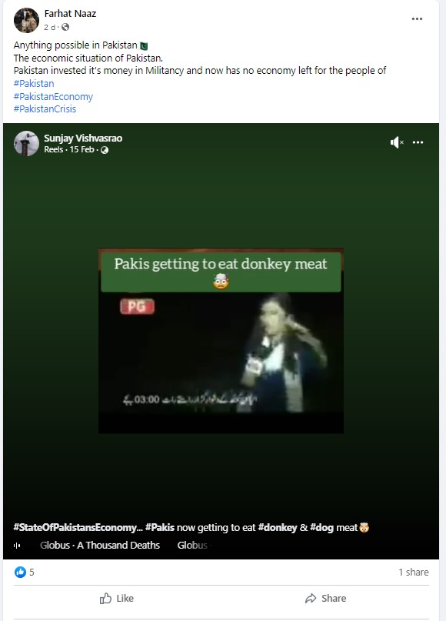Viewport: 446px width, 621px height.
Task: View the 1 share list
Action: pos(413,573)
